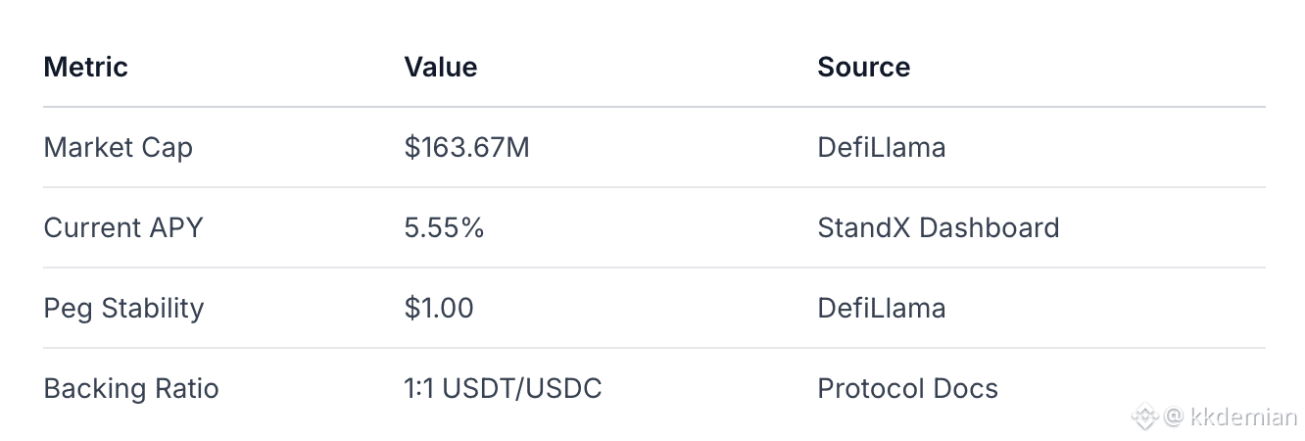Viewport: 1305px width, 441px height.
Task: Open the Protocol Docs source
Action: pos(907,389)
